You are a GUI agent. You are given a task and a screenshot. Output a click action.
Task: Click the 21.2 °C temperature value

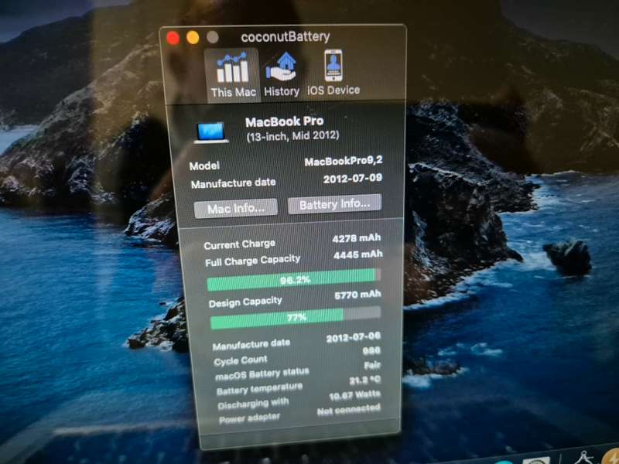coord(364,380)
